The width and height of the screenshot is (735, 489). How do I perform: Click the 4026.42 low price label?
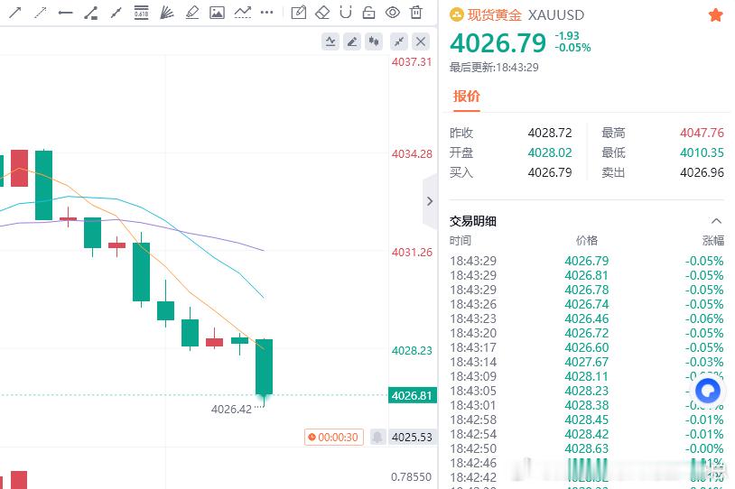coord(231,410)
